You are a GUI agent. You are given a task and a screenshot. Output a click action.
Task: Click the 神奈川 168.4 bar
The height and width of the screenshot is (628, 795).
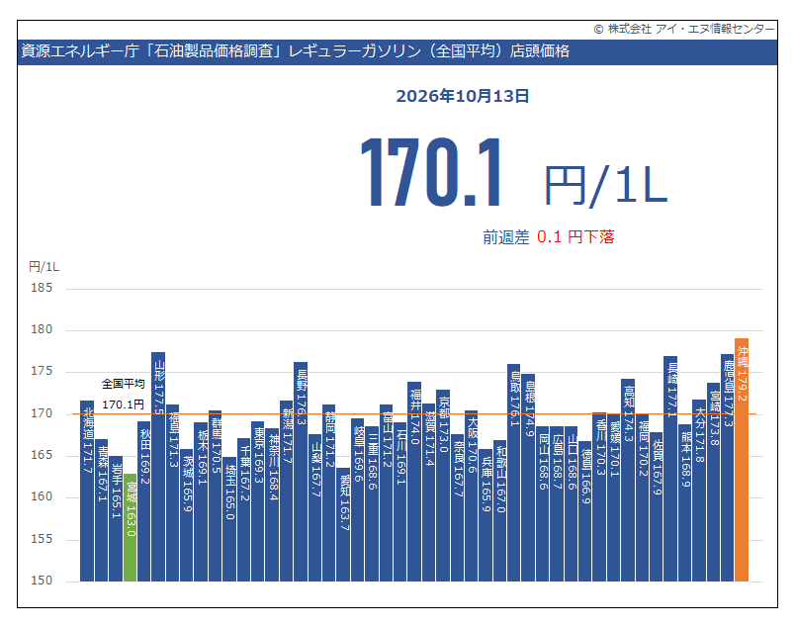[x=272, y=504]
